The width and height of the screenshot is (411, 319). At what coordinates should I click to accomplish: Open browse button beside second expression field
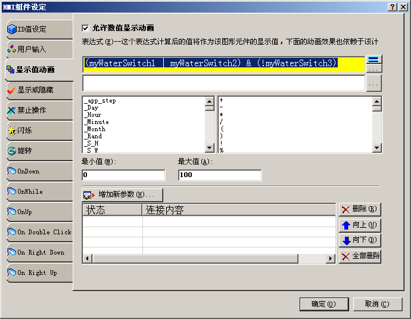[373, 84]
